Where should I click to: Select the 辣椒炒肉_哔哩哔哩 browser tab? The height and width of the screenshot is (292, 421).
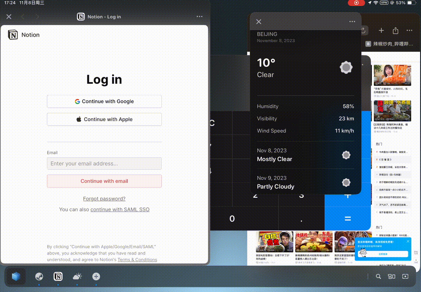point(389,44)
